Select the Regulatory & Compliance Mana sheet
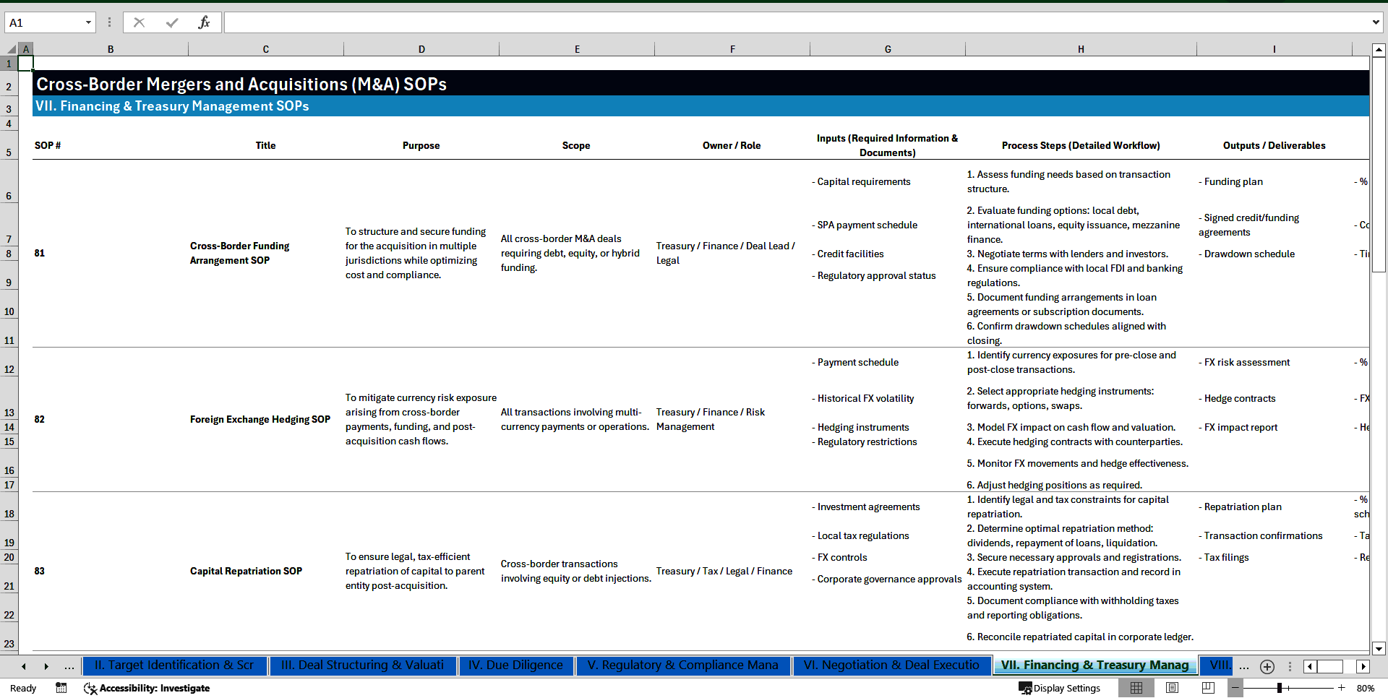Image resolution: width=1388 pixels, height=698 pixels. (682, 665)
